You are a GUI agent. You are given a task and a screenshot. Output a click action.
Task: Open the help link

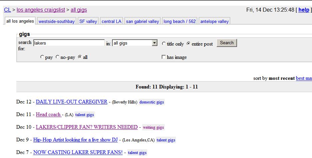(304, 10)
